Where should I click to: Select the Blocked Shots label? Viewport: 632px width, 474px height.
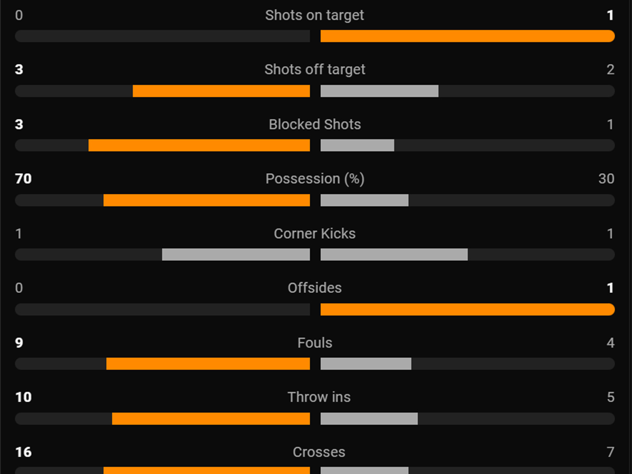point(315,124)
